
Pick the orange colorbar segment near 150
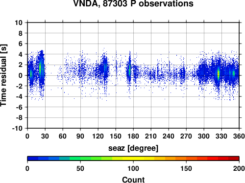tap(186, 159)
